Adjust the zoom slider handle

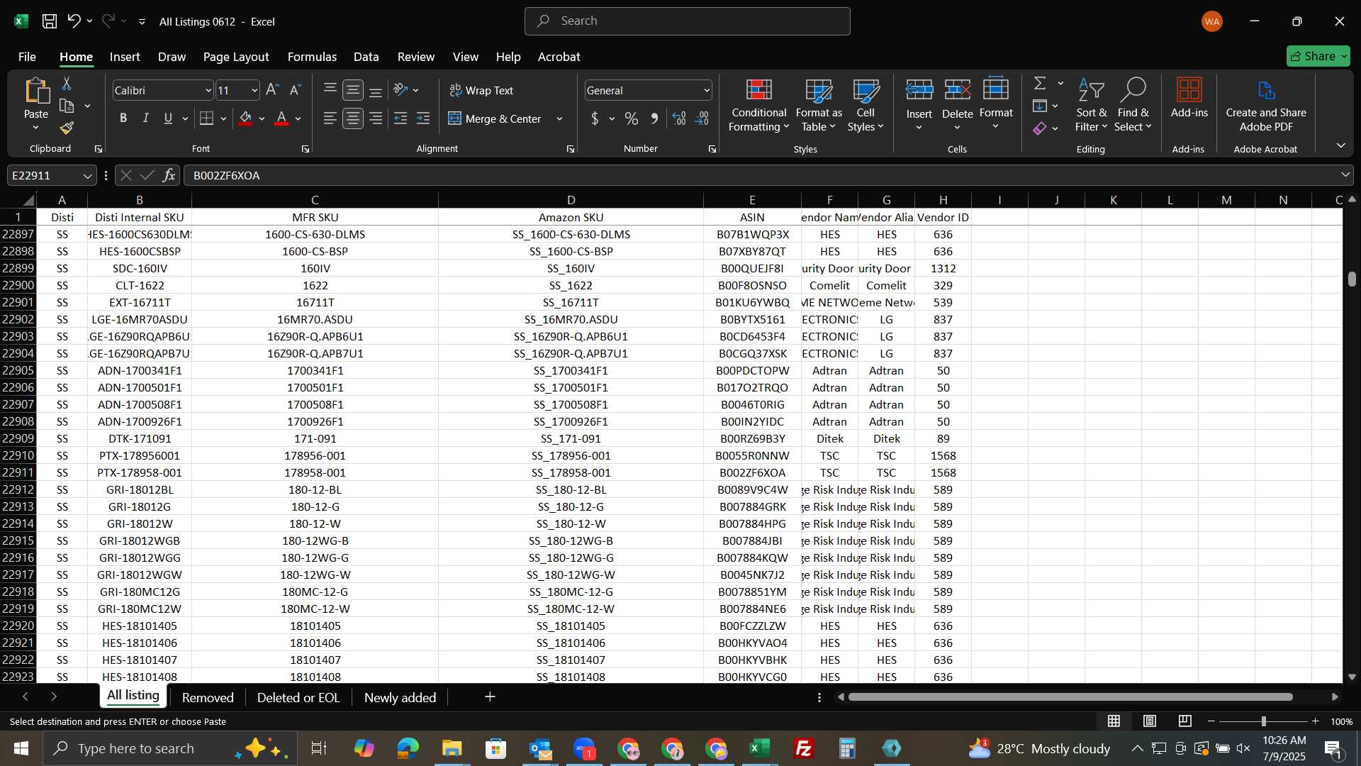(x=1263, y=721)
